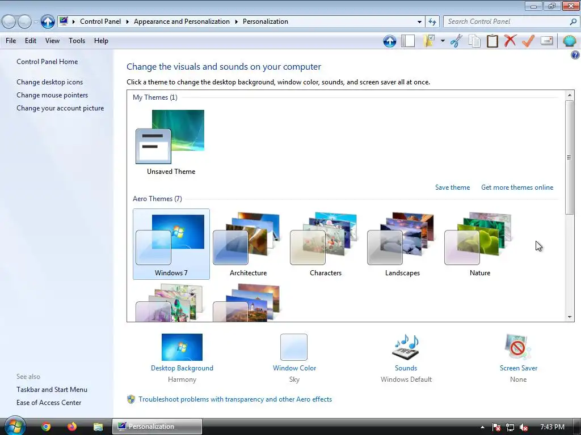Viewport: 581px width, 435px height.
Task: Expand the arrow before Control Panel breadcrumb
Action: point(73,22)
